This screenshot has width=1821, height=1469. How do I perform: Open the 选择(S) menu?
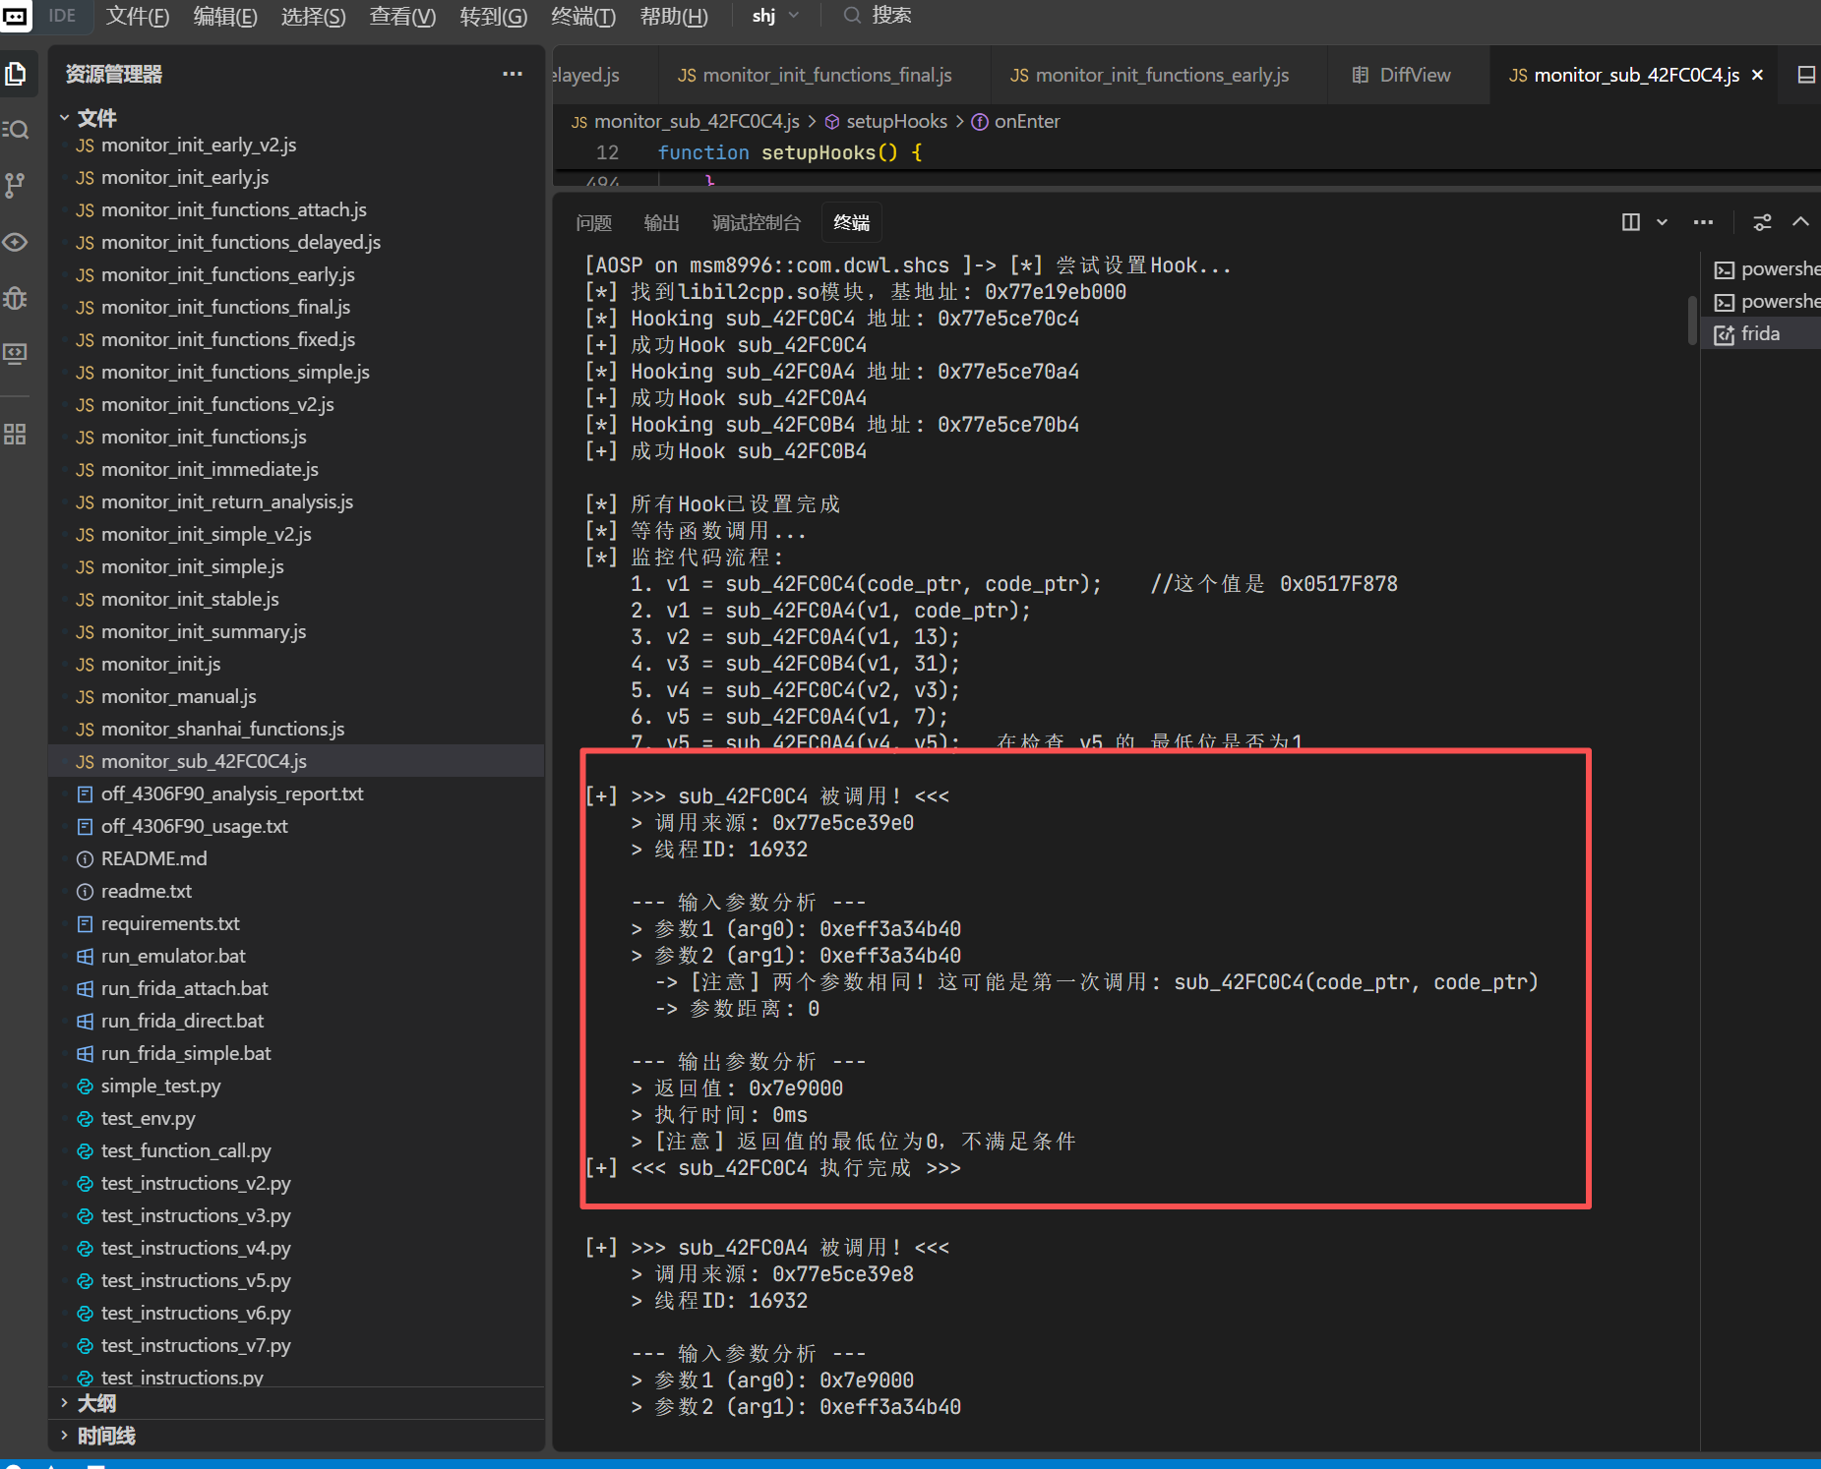pos(313,16)
